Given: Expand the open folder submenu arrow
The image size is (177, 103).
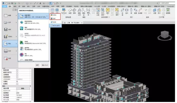Looking at the screenshot, I should 16,23.
